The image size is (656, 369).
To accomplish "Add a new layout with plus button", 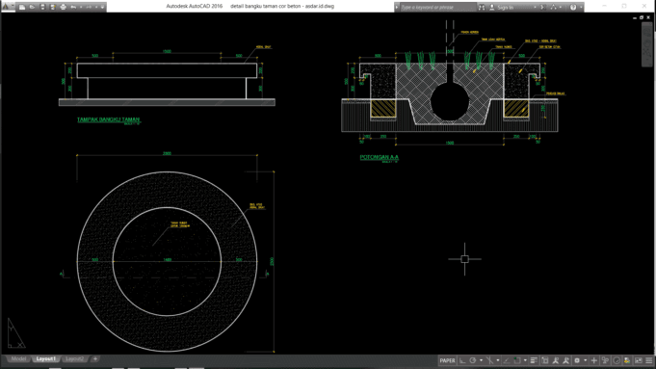I will point(95,359).
